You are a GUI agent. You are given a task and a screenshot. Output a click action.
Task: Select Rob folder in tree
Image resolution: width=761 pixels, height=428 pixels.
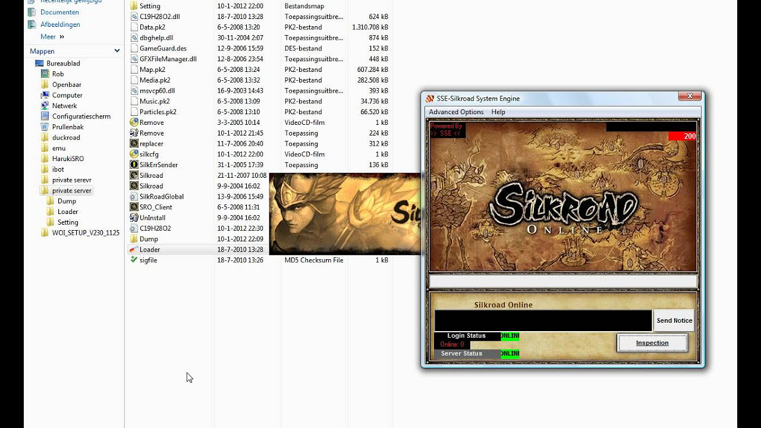click(58, 74)
